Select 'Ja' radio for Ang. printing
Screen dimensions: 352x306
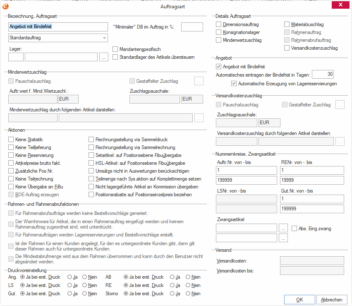(69, 277)
